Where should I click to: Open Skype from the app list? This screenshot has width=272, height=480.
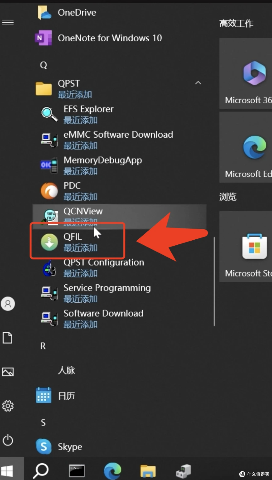coord(70,446)
